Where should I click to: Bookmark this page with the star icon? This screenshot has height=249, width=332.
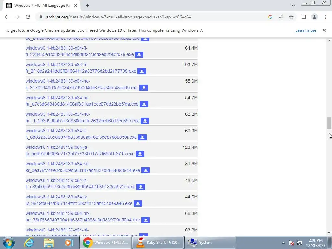point(291,17)
